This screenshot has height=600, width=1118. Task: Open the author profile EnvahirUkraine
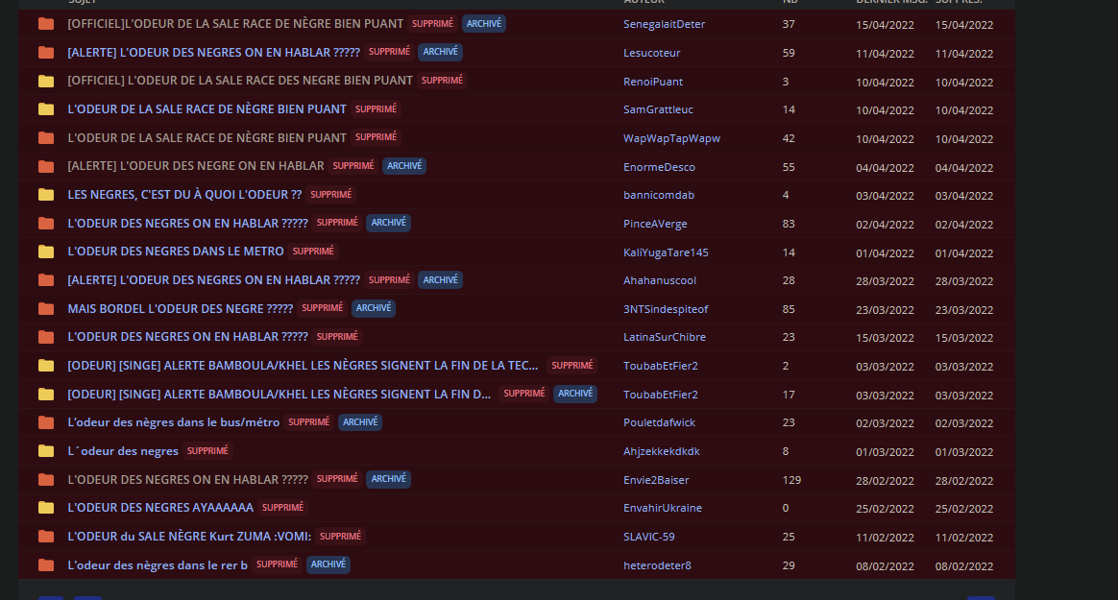pos(663,508)
